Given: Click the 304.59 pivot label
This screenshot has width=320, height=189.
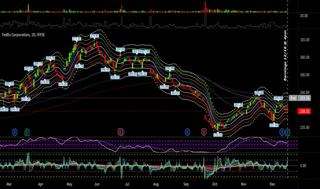Looking at the screenshot, I should [x=120, y=49].
